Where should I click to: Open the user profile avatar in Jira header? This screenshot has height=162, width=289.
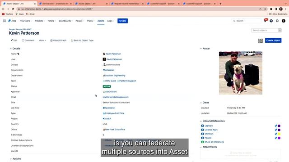(x=284, y=21)
